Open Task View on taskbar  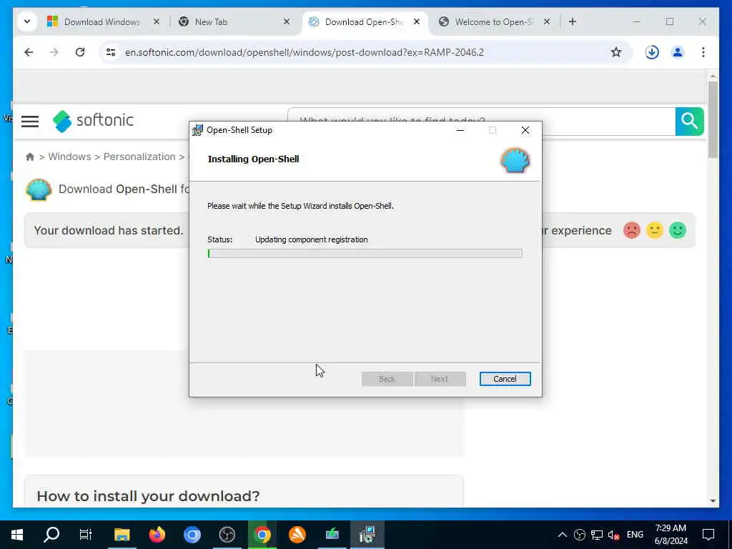coord(86,535)
